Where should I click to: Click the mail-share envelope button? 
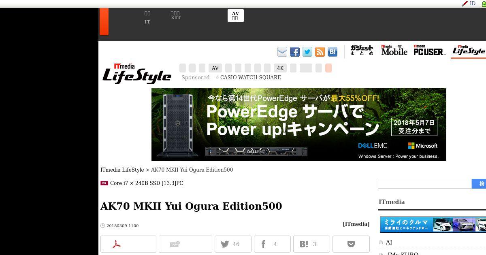tap(185, 244)
